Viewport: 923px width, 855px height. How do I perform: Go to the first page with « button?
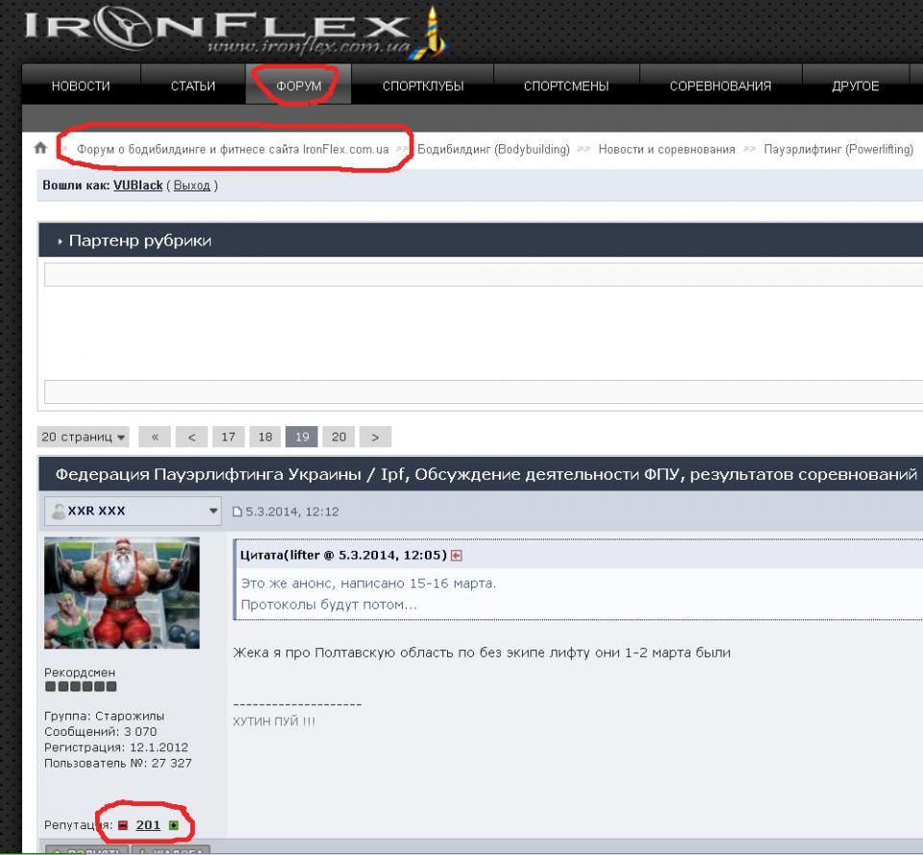tap(155, 437)
